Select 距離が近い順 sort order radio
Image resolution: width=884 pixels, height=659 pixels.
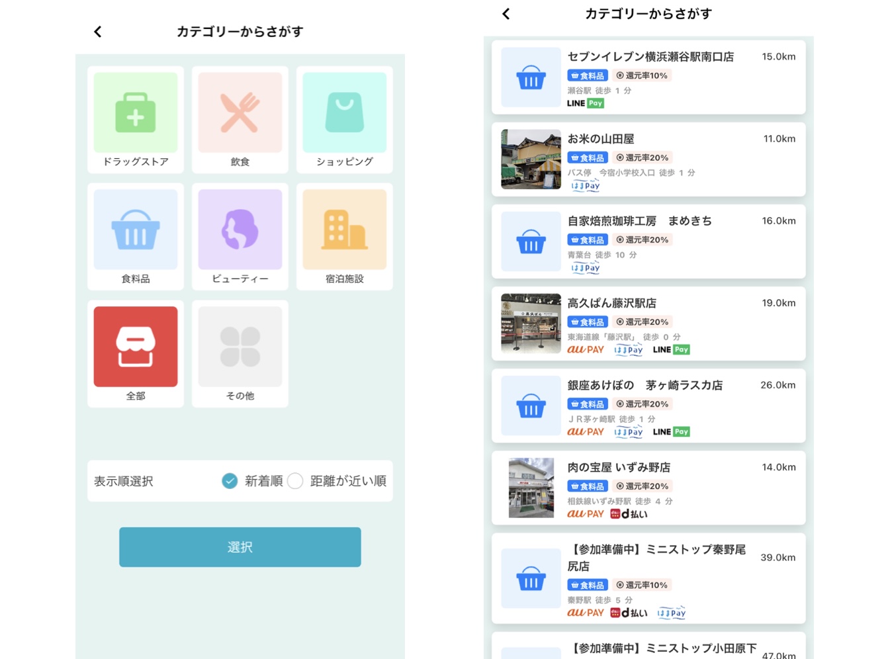[x=295, y=481]
